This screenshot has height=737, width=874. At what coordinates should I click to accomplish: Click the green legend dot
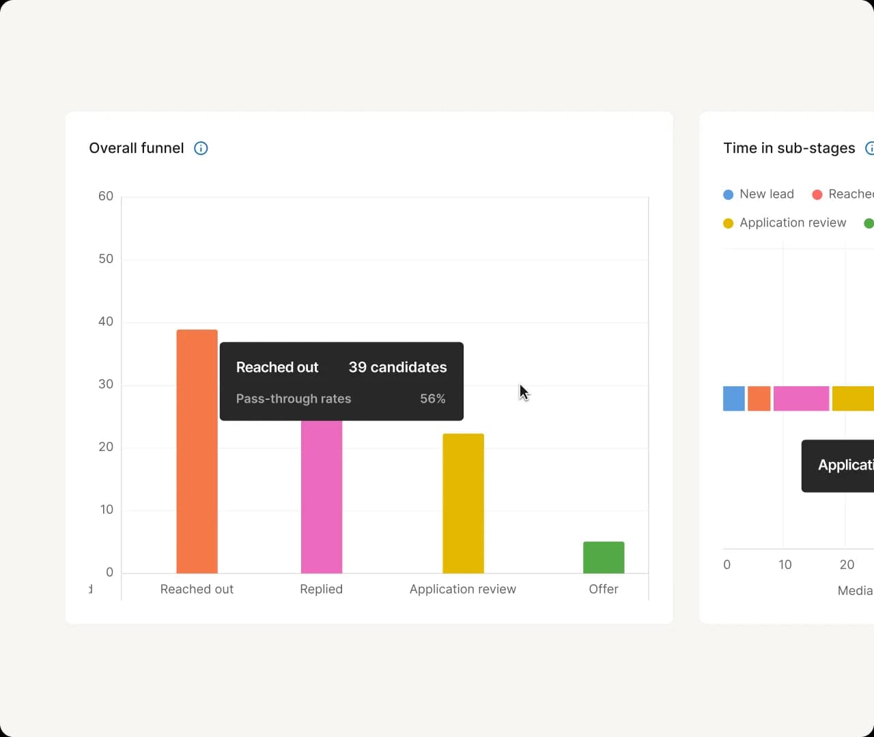coord(869,223)
